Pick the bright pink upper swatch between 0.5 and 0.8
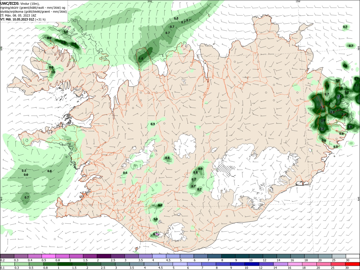This screenshot has width=360, height=270. pos(48,256)
